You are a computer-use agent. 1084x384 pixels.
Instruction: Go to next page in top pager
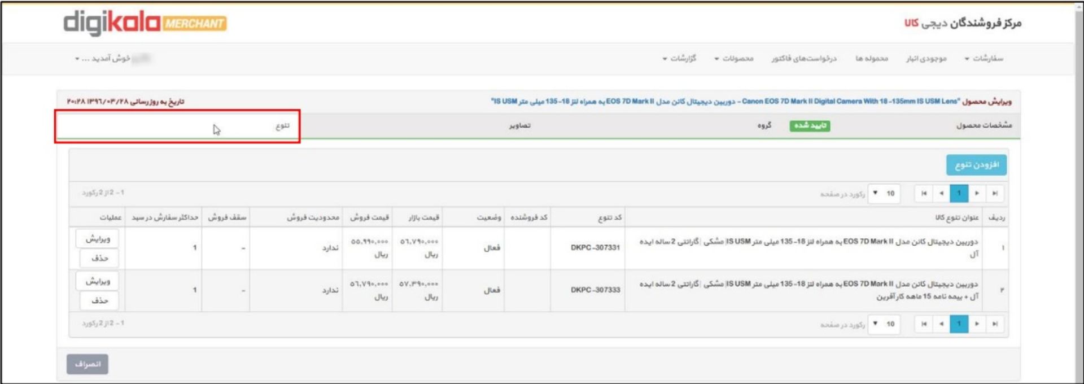941,193
